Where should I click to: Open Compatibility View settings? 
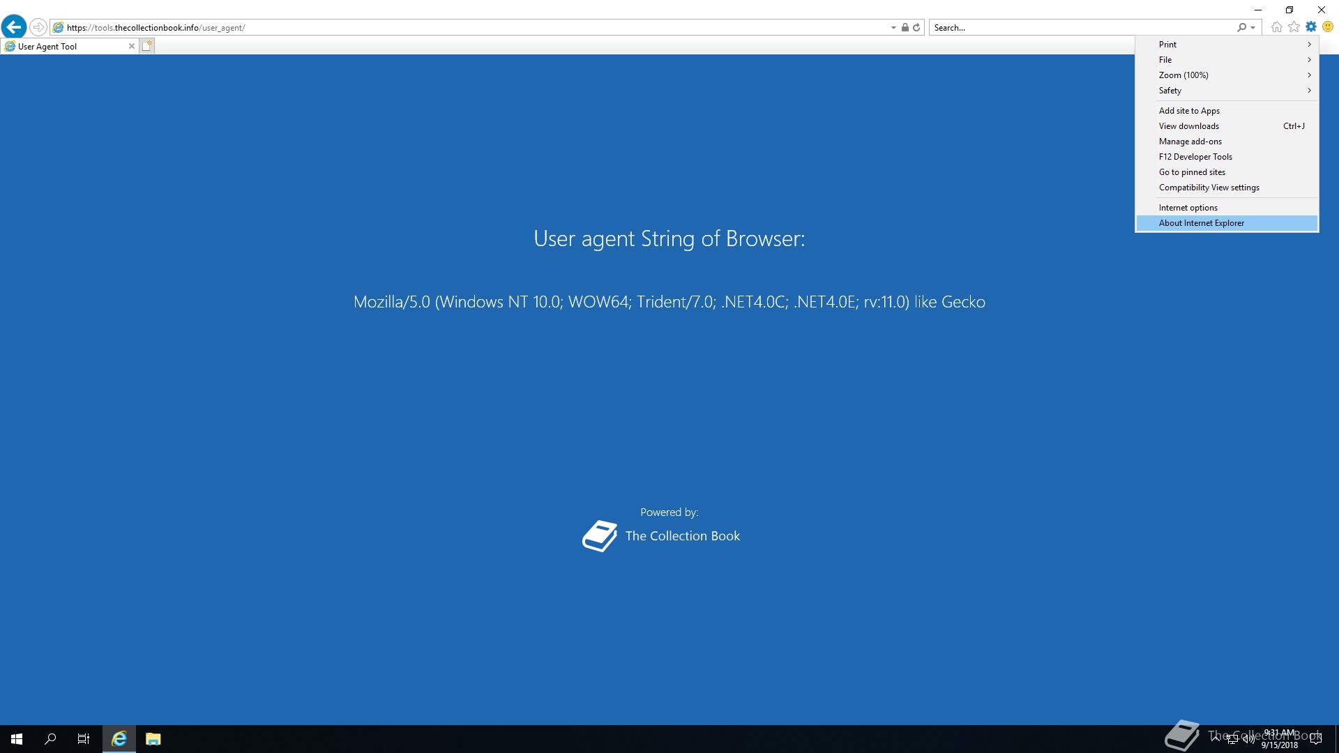click(1227, 188)
